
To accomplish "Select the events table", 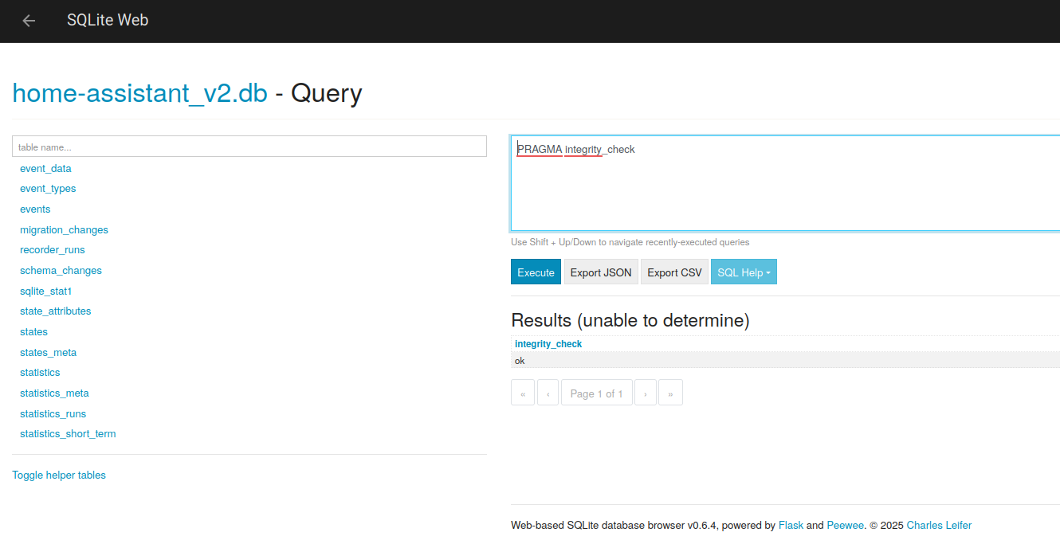I will (x=35, y=209).
